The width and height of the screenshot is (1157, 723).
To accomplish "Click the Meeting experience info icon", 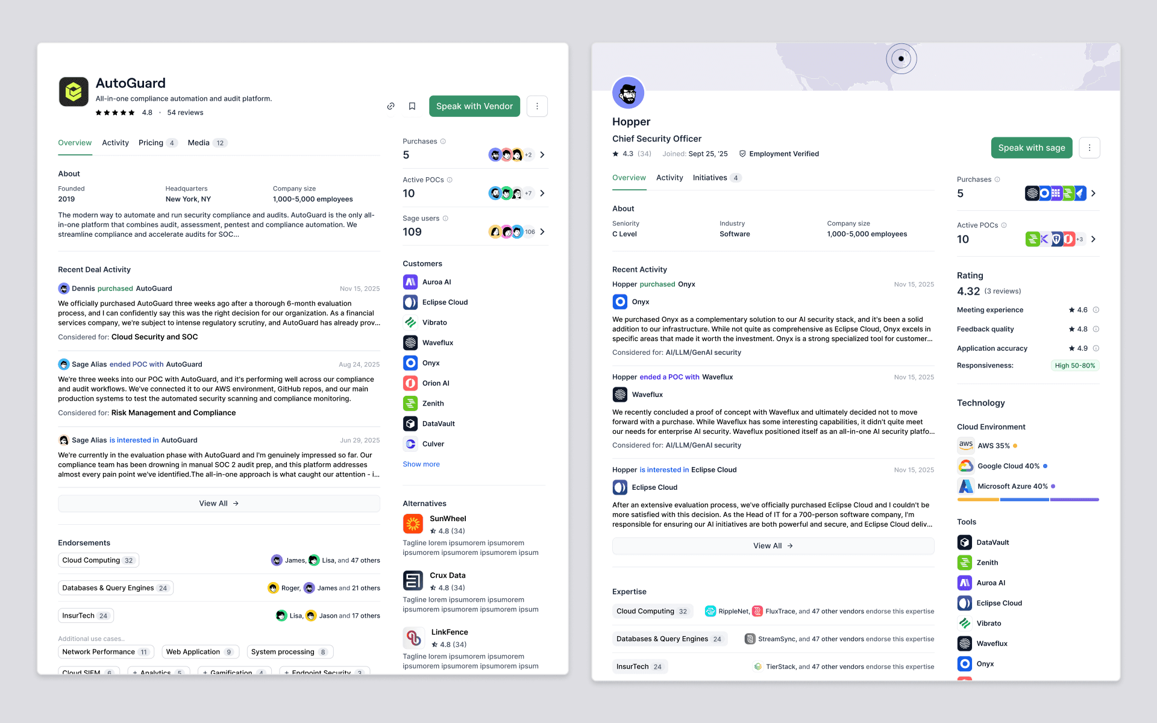I will click(x=1096, y=310).
